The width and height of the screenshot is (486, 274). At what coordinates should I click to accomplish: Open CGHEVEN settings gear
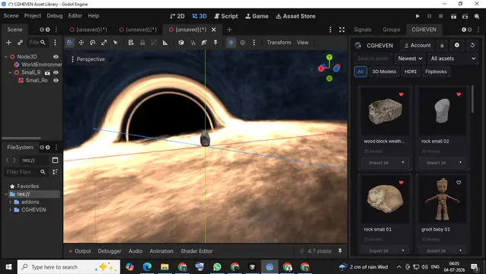(x=457, y=45)
